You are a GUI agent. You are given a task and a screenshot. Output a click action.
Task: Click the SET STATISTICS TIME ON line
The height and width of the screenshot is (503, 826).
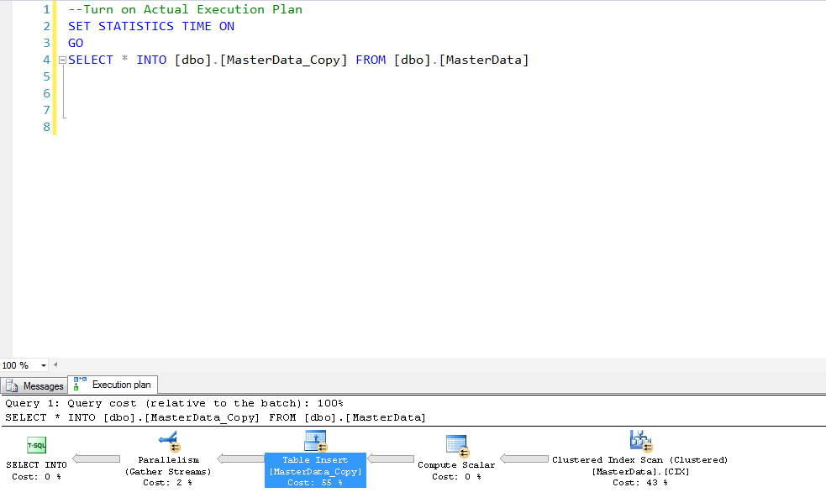151,26
